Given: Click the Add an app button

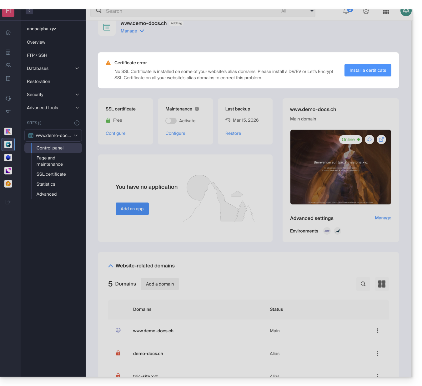Looking at the screenshot, I should [132, 209].
